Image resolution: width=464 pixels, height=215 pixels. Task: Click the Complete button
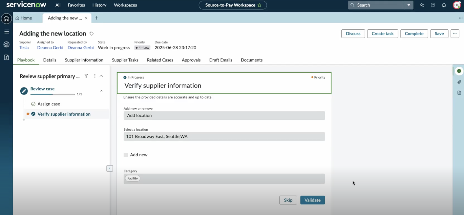(x=414, y=34)
